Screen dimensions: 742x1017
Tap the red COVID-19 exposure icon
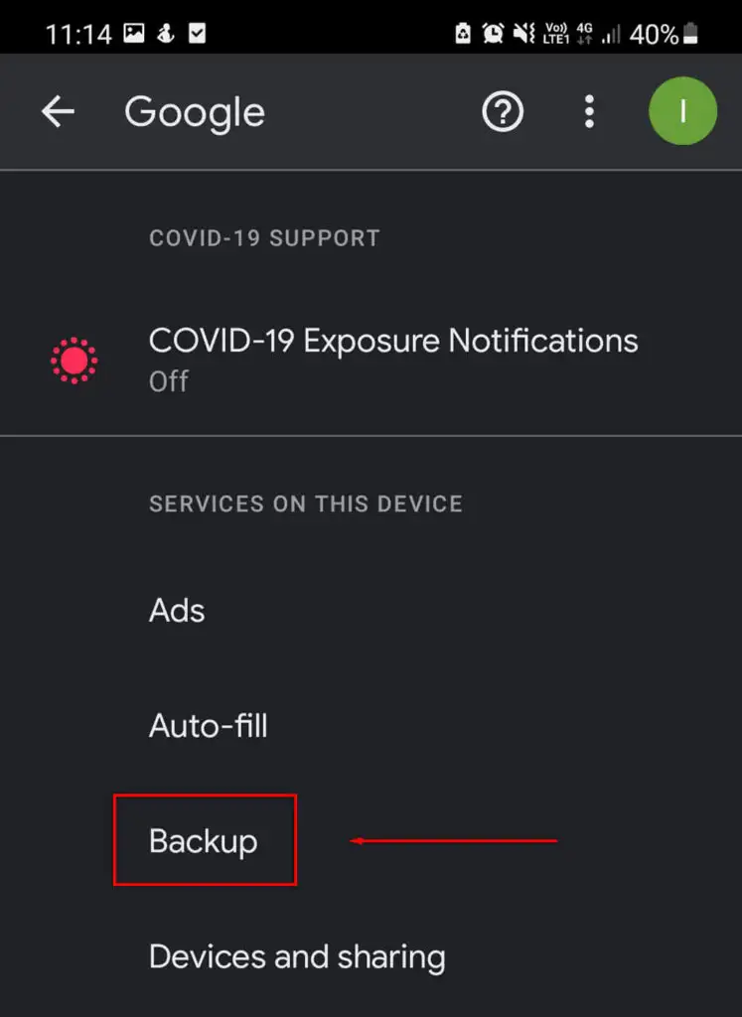pyautogui.click(x=74, y=361)
